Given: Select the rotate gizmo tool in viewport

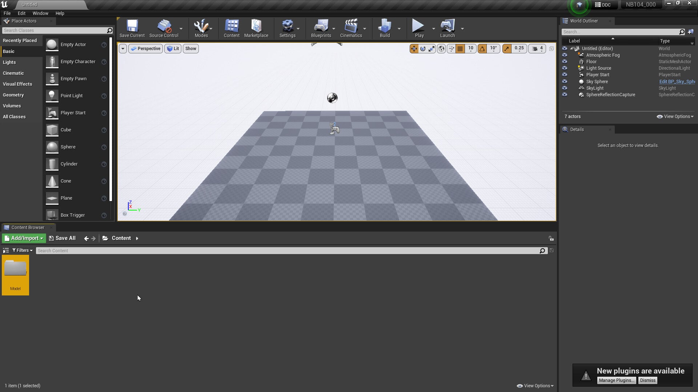Looking at the screenshot, I should 422,49.
